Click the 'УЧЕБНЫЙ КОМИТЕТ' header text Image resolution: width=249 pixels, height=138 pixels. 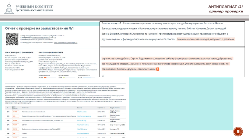(x=34, y=7)
